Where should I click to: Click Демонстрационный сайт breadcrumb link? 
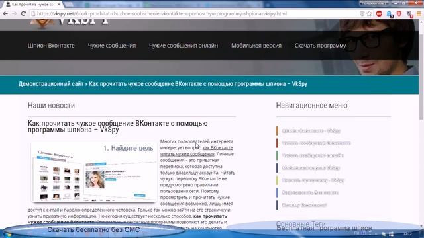pyautogui.click(x=51, y=84)
